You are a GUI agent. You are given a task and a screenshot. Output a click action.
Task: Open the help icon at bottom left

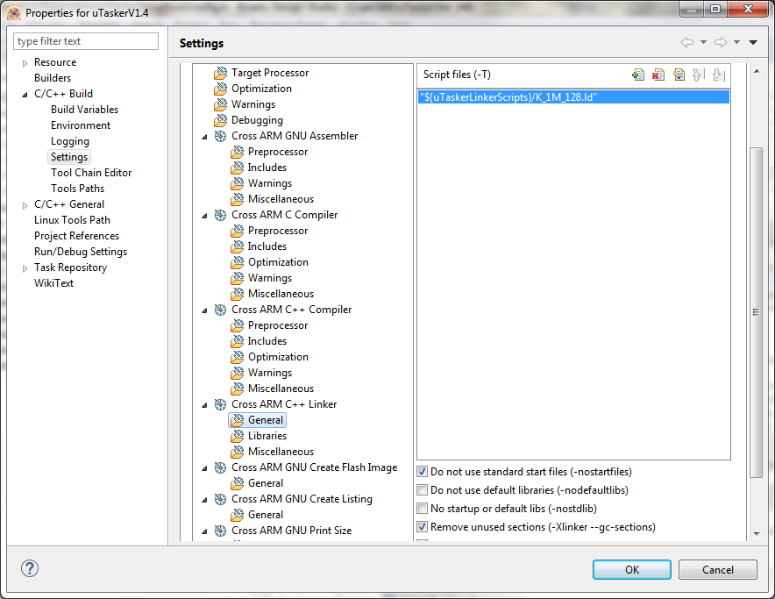click(30, 568)
